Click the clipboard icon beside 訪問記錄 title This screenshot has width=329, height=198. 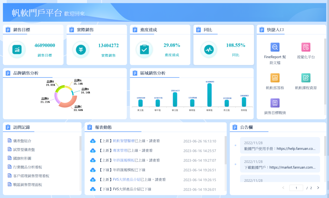point(8,127)
